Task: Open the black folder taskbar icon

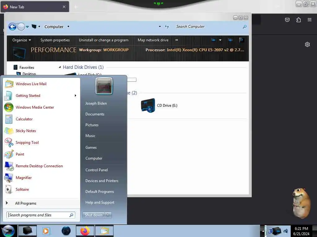Action: pyautogui.click(x=28, y=231)
